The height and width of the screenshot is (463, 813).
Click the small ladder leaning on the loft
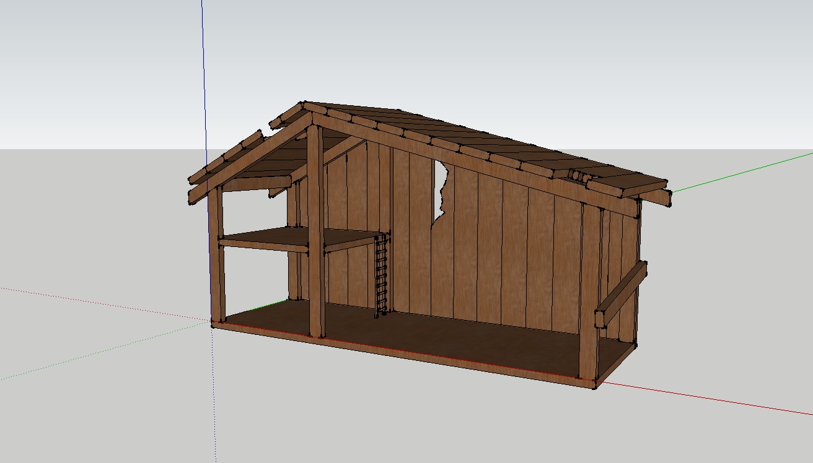coord(382,275)
